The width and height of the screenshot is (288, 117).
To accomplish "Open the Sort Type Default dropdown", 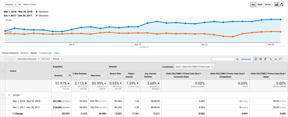I will [58, 59].
